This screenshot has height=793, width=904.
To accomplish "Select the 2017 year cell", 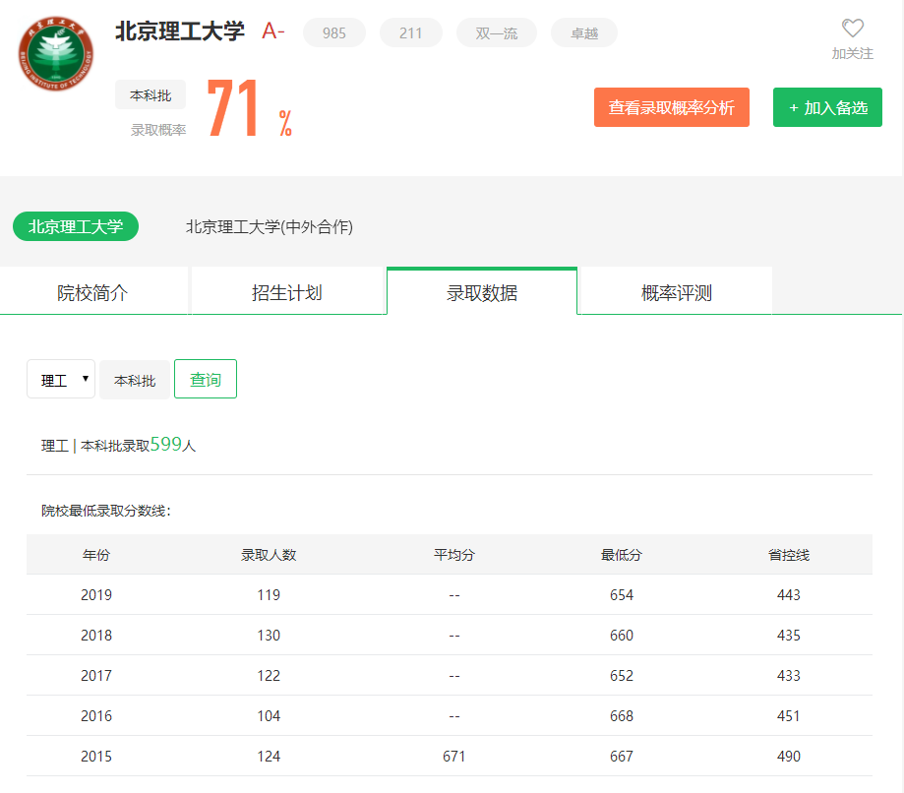I will click(96, 675).
